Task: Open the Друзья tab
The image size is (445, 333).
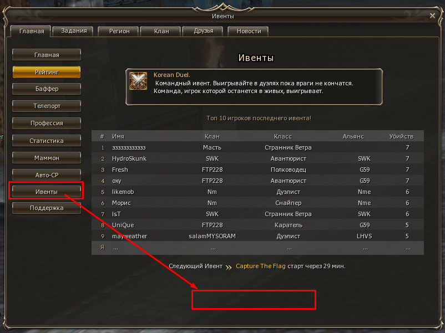Action: (x=203, y=31)
